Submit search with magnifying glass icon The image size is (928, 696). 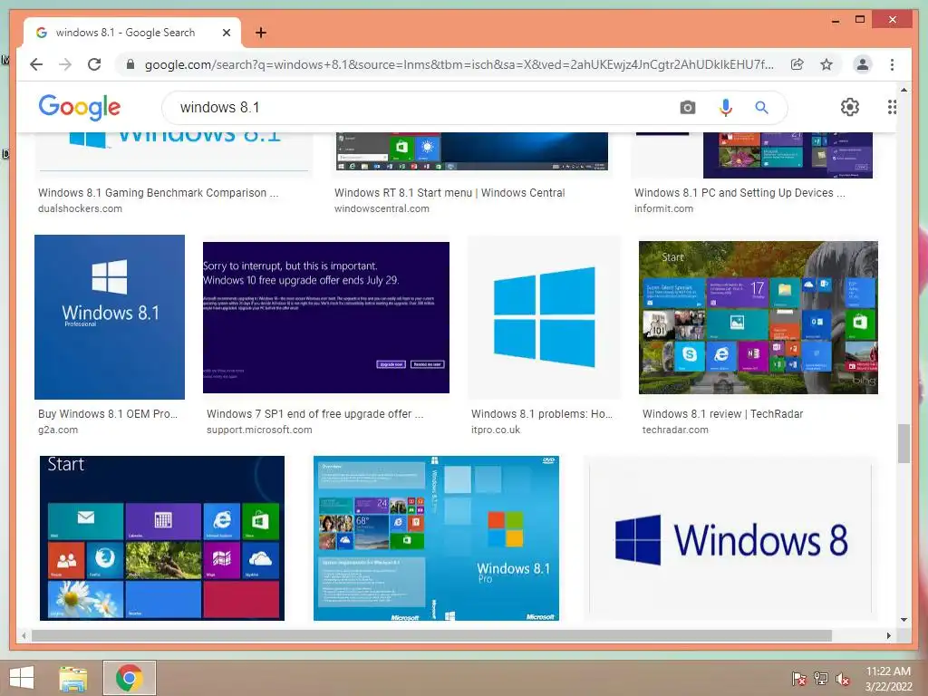click(761, 107)
